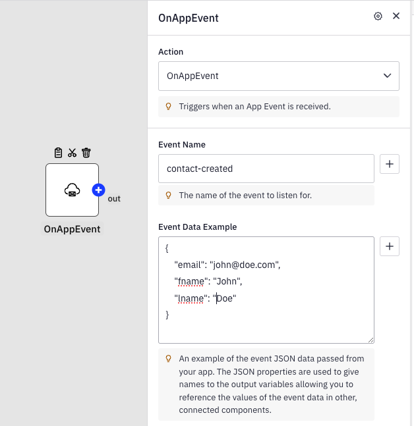Select the cloud mail icon inside the node

(72, 190)
